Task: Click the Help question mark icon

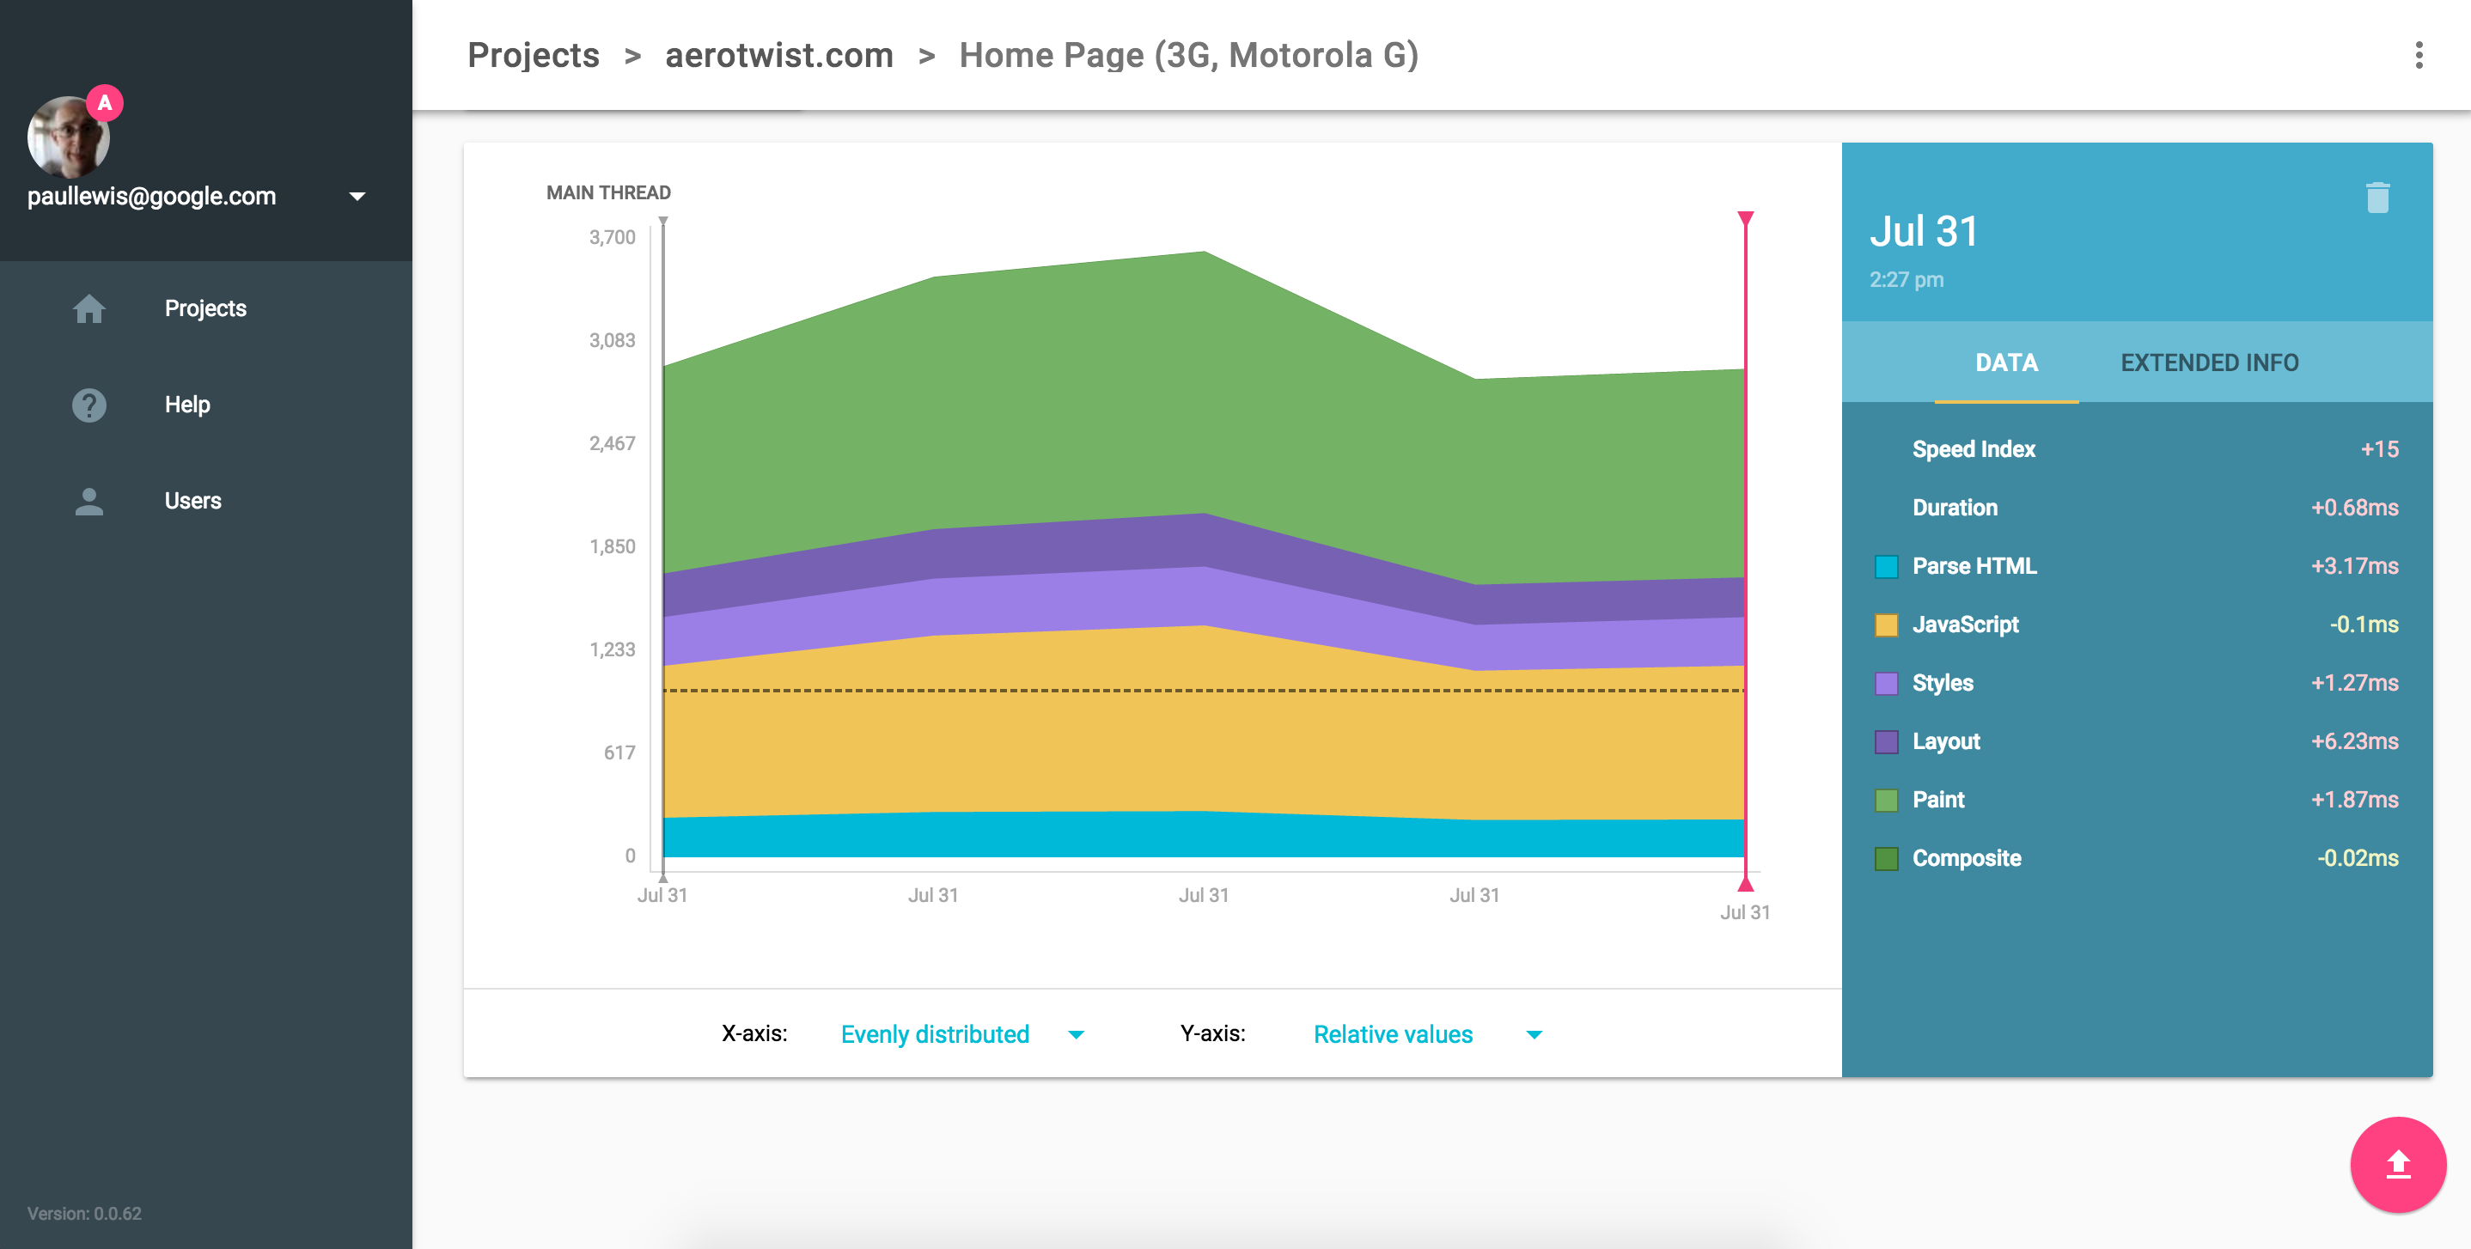Action: point(89,405)
